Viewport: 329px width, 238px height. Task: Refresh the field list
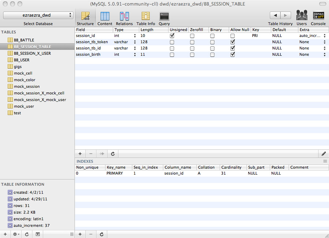coord(113,154)
